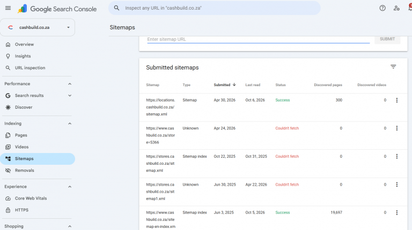The height and width of the screenshot is (230, 412).
Task: Open the locations.cashbuild.co.za/sitemap.xml entry
Action: click(x=160, y=107)
